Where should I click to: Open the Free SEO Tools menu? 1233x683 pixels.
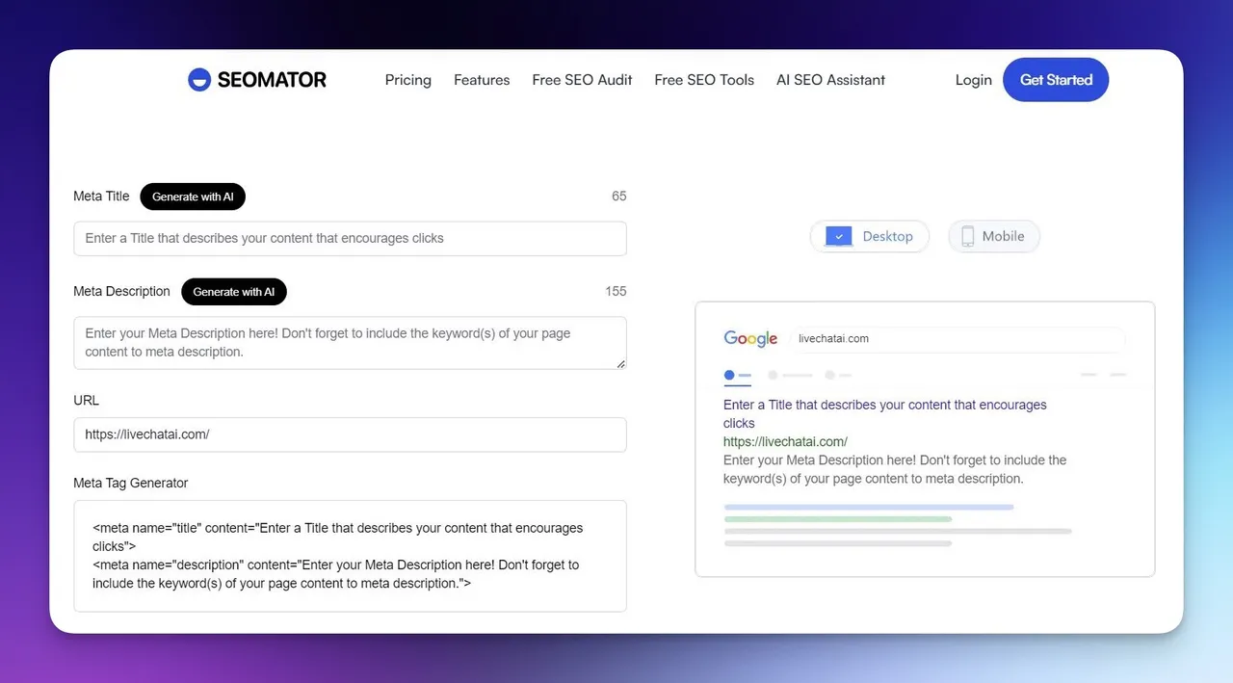tap(704, 80)
